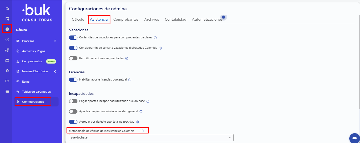Viewport: 360px width, 143px height.
Task: Switch to the Comprobantes tab
Action: [126, 20]
